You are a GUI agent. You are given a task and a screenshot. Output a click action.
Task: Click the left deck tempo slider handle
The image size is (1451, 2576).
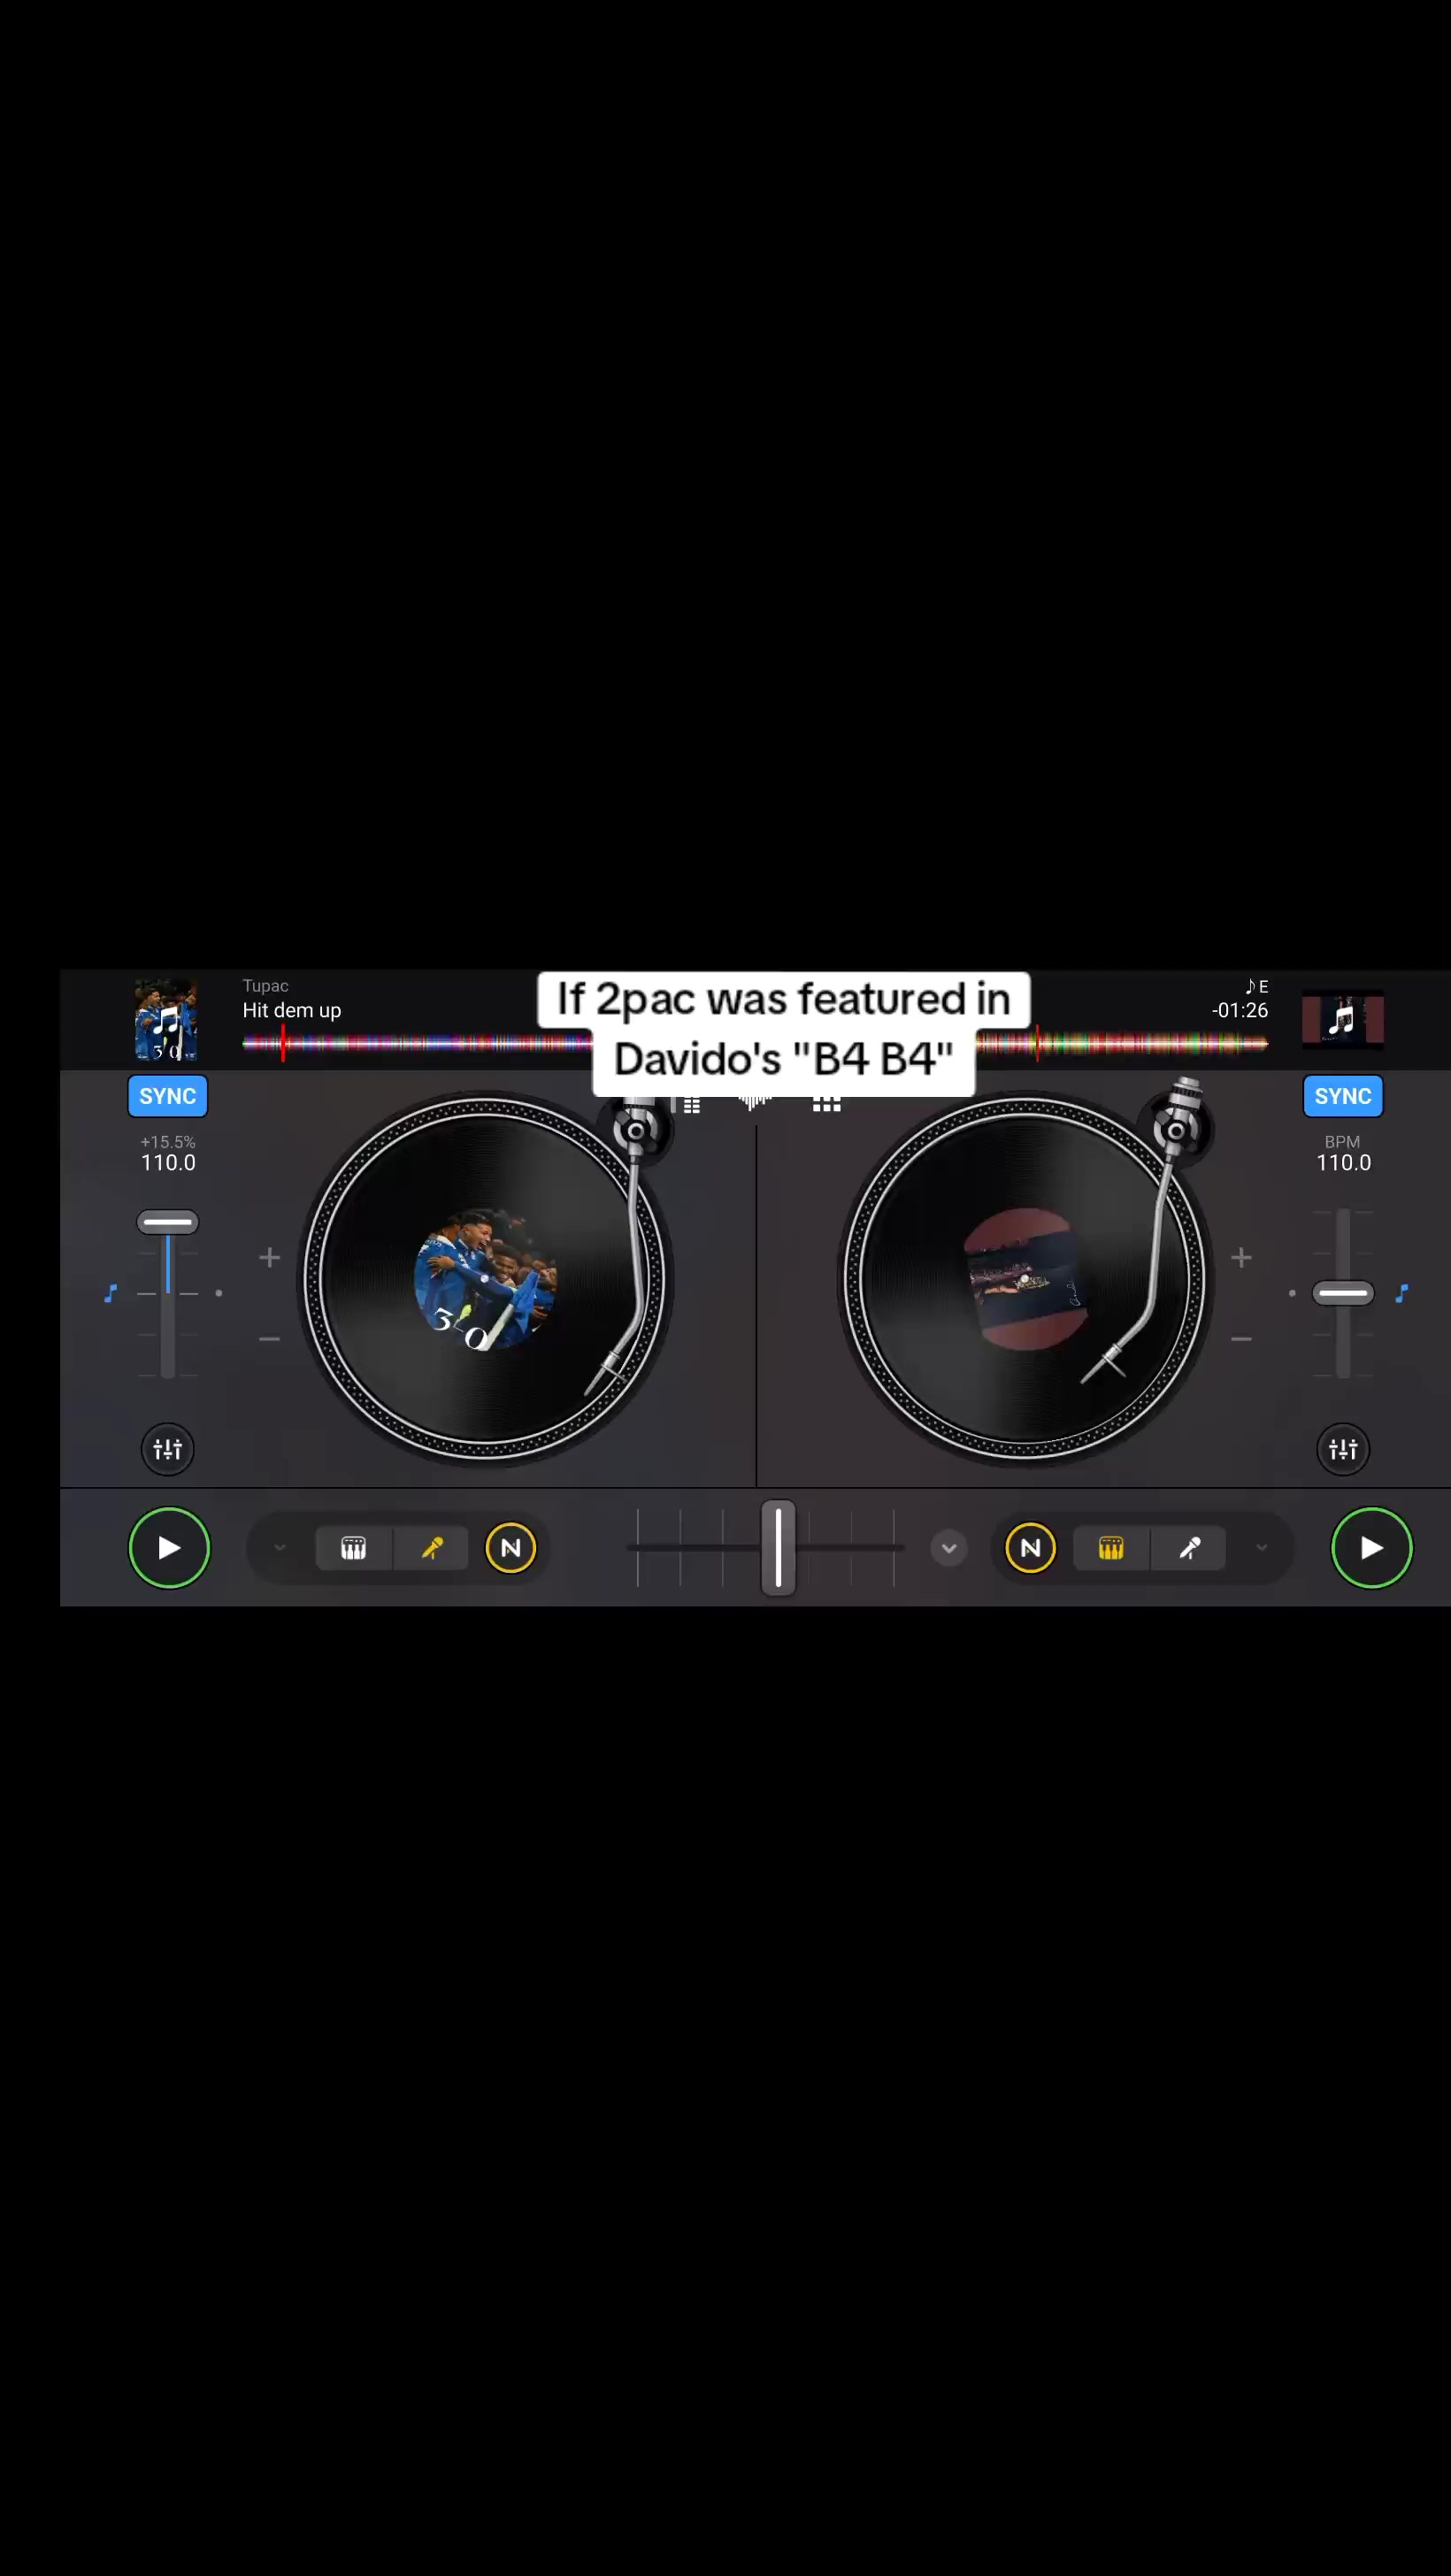pyautogui.click(x=168, y=1222)
